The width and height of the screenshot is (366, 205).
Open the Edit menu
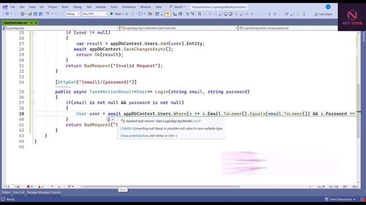pyautogui.click(x=22, y=7)
